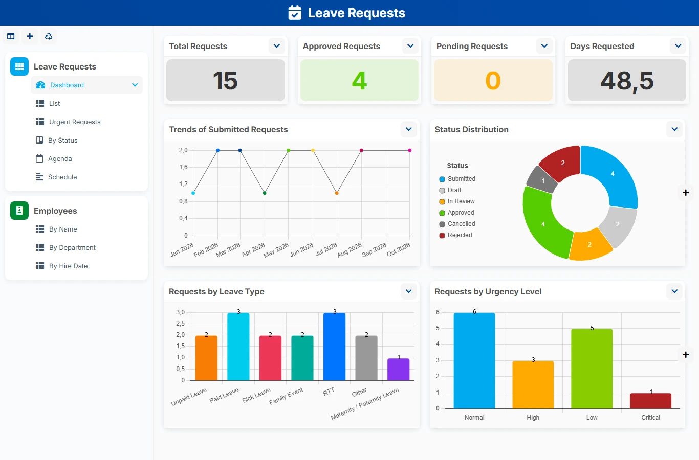Open the Schedule view
This screenshot has width=699, height=460.
86,177
